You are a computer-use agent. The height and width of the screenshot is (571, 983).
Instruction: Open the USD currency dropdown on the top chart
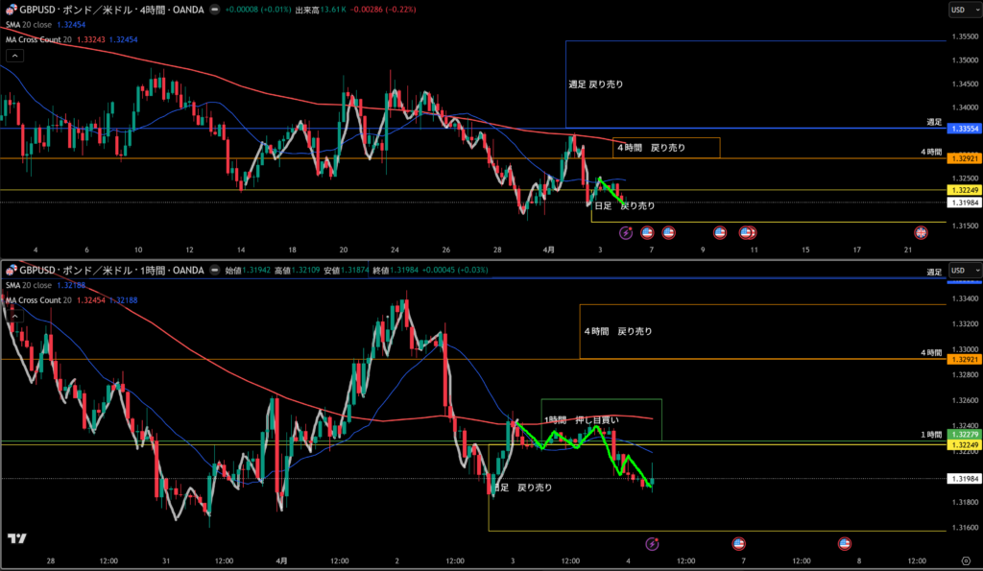pyautogui.click(x=960, y=10)
